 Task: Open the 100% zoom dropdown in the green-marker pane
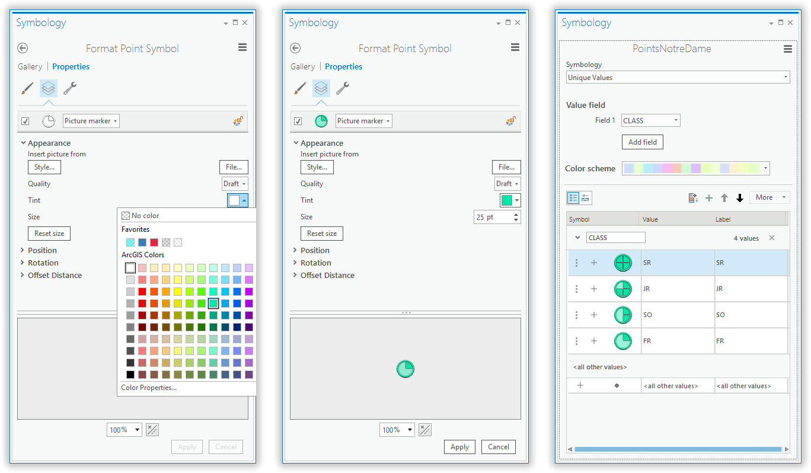397,430
